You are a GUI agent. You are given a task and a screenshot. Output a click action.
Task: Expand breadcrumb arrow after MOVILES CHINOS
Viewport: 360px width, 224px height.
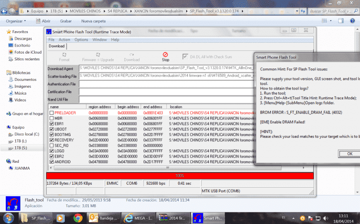pos(104,11)
